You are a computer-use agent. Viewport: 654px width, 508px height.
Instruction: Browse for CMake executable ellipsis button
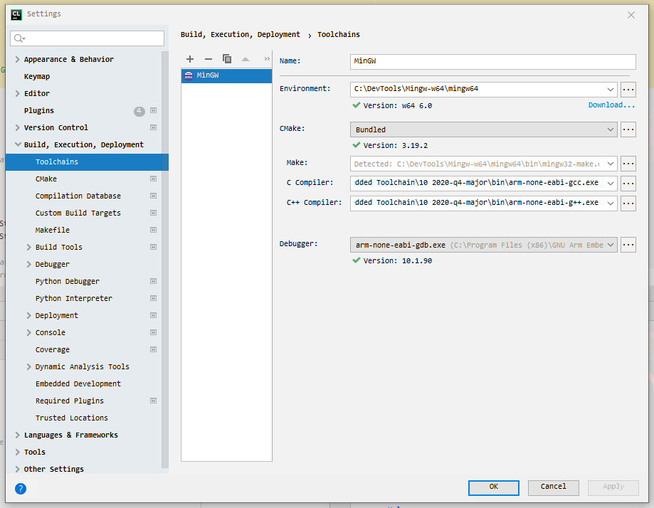coord(628,129)
